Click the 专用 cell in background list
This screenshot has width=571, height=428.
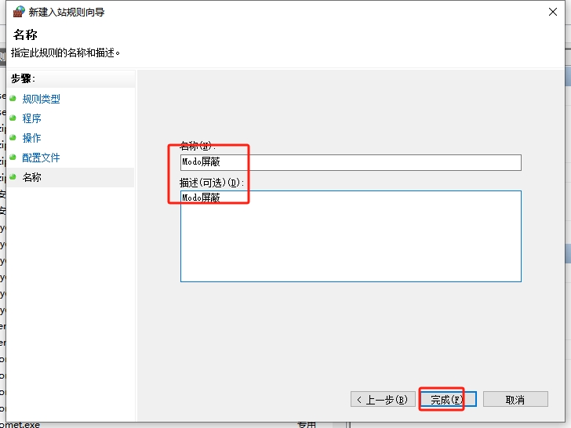coord(306,424)
